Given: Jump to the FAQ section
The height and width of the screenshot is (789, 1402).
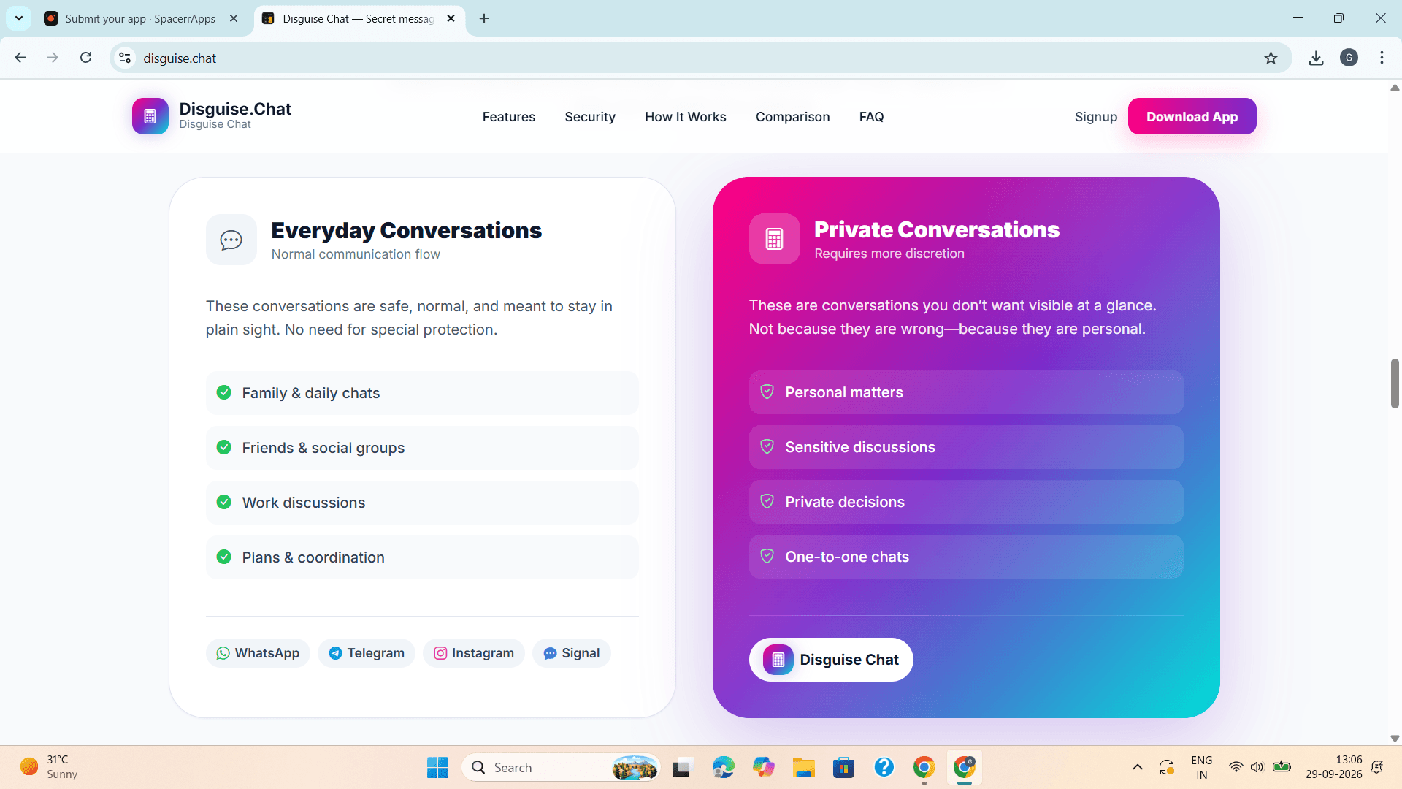Looking at the screenshot, I should point(872,117).
